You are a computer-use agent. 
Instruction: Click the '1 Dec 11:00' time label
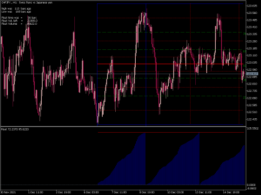click(36, 192)
